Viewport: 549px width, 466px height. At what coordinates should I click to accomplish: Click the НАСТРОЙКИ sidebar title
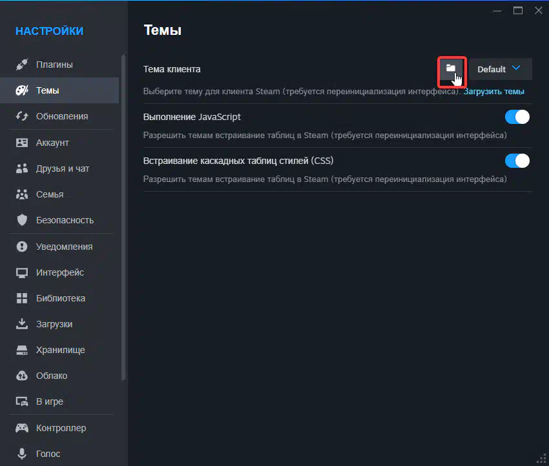pyautogui.click(x=49, y=31)
